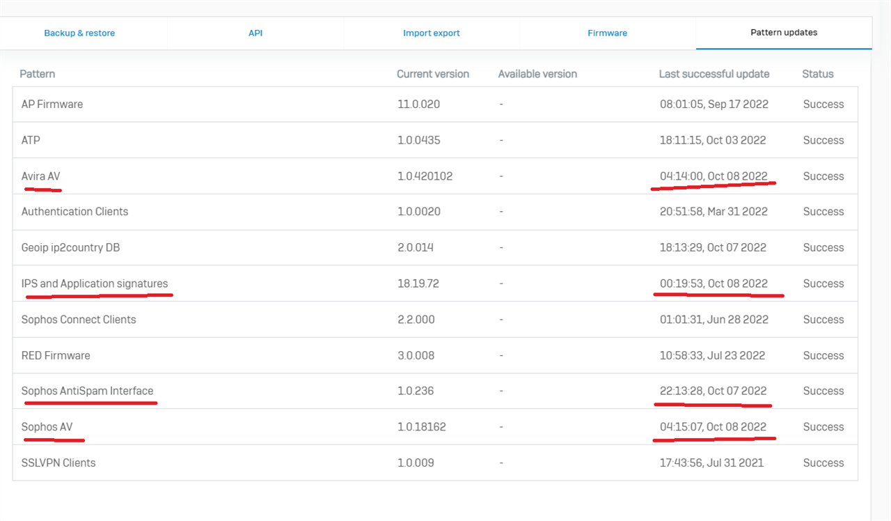Open the Import export tab

pyautogui.click(x=432, y=33)
